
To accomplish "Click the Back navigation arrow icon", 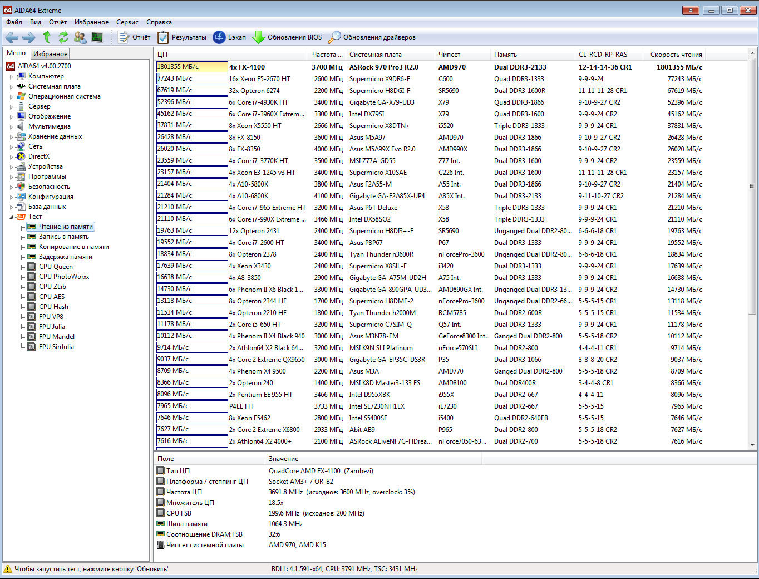I will pos(12,37).
